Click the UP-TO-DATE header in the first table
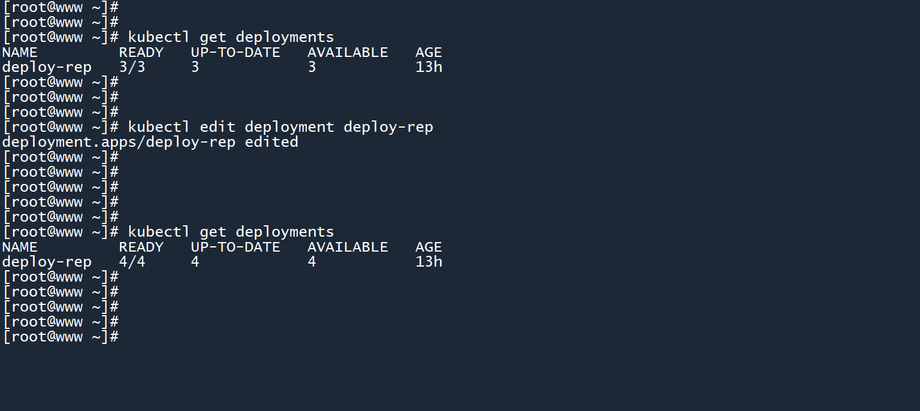This screenshot has height=411, width=920. tap(236, 52)
